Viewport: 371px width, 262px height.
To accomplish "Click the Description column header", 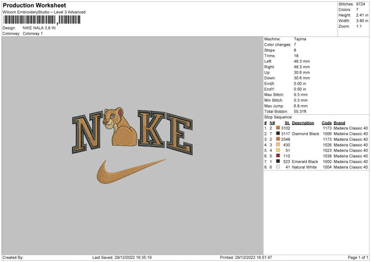I will pos(304,122).
